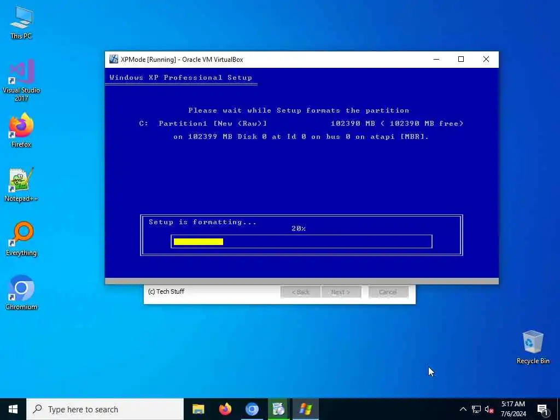Launch Visual Studio 2017 desktop shortcut
The image size is (560, 420).
pos(21,80)
